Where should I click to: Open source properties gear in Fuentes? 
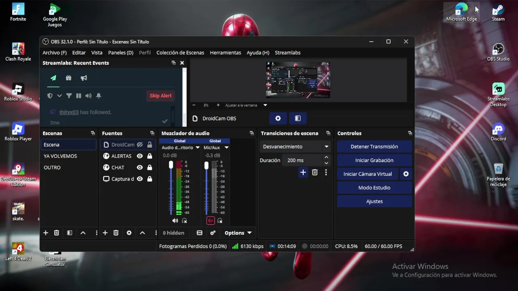point(129,233)
